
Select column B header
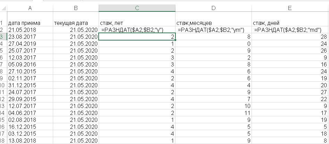click(76, 8)
